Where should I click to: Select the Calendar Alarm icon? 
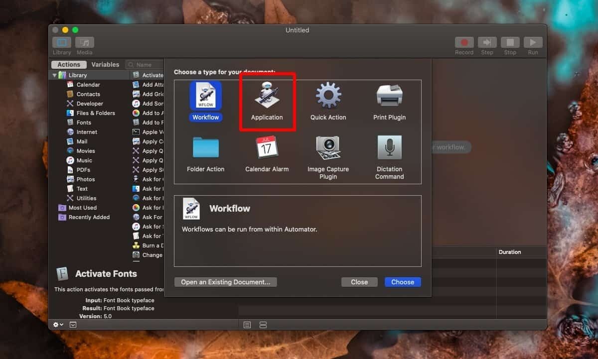coord(267,148)
